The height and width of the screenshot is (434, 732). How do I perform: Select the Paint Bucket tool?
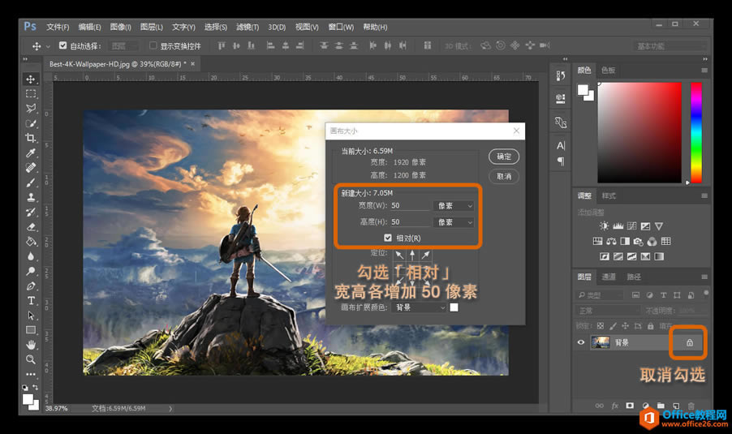point(31,242)
